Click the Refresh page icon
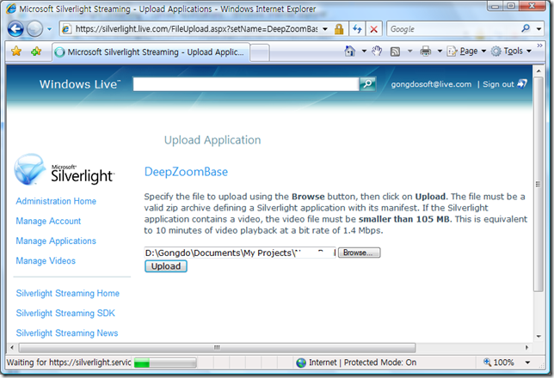Image resolution: width=554 pixels, height=378 pixels. (x=357, y=29)
